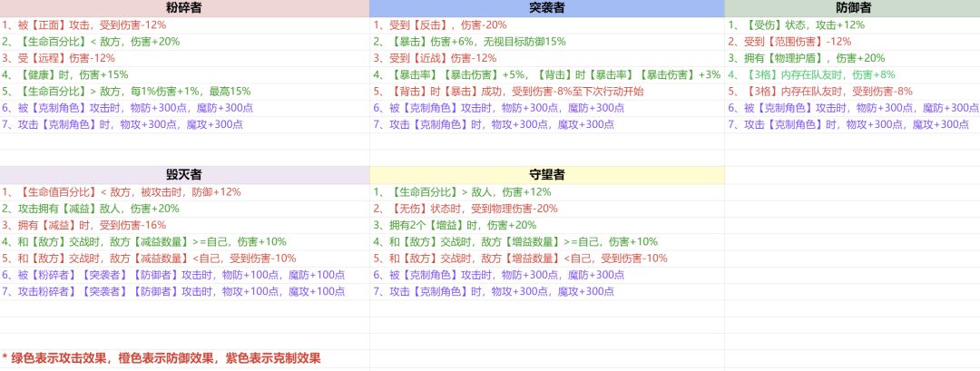Screen dimensions: 980x371
Task: Click the 【健康】时，伤害+15% cell
Action: tap(184, 75)
